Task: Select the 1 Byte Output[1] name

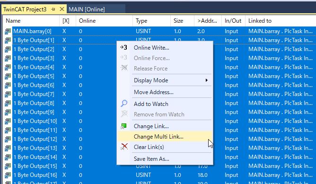Action: (34, 40)
